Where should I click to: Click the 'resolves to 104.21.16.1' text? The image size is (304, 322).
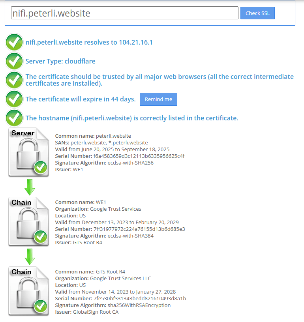(118, 42)
